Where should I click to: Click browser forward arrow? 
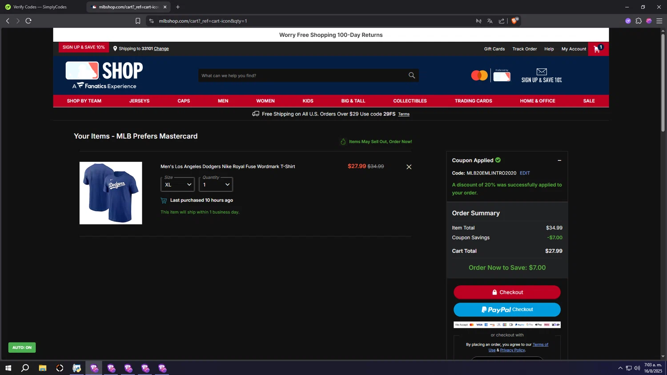pos(18,21)
